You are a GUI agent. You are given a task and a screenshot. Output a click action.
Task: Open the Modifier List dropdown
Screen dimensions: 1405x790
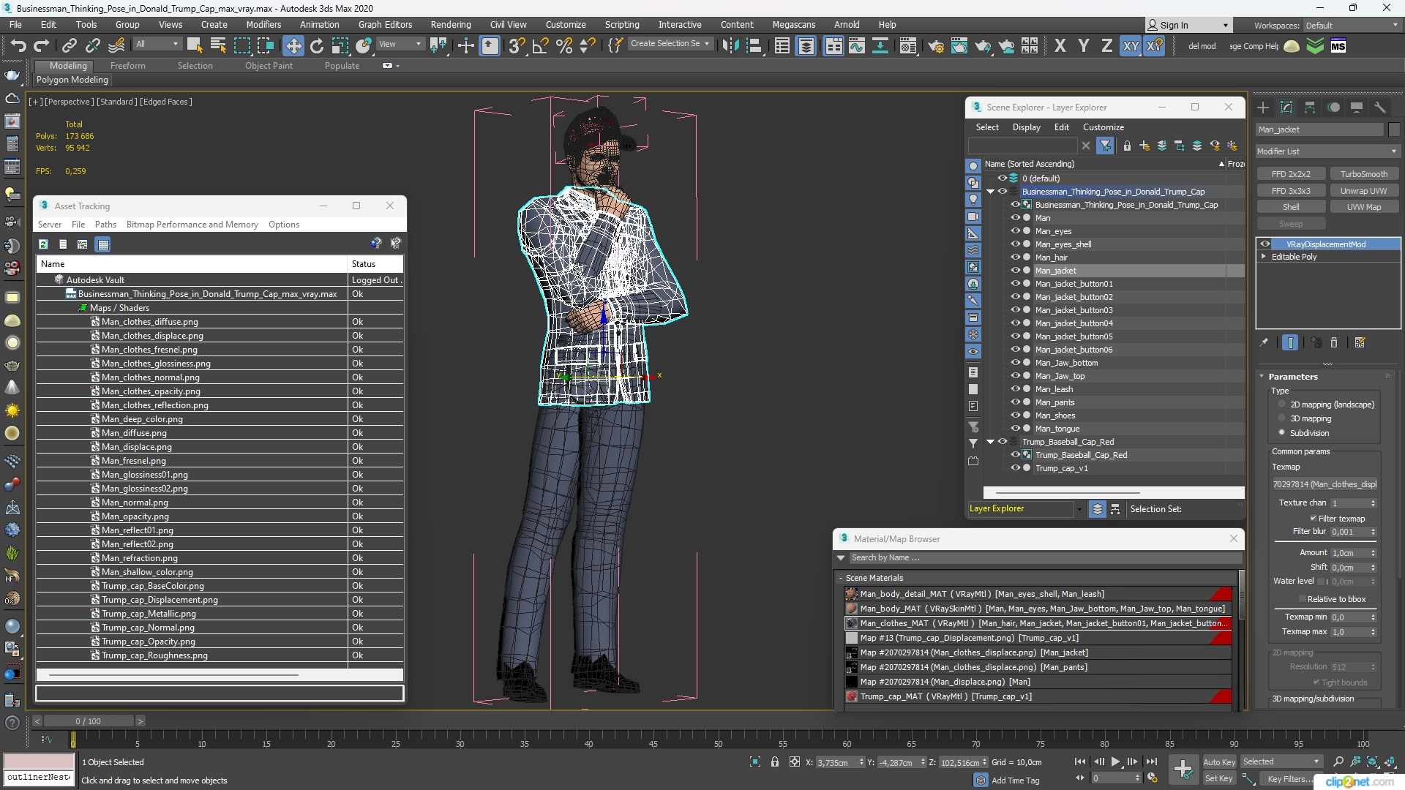[1327, 151]
